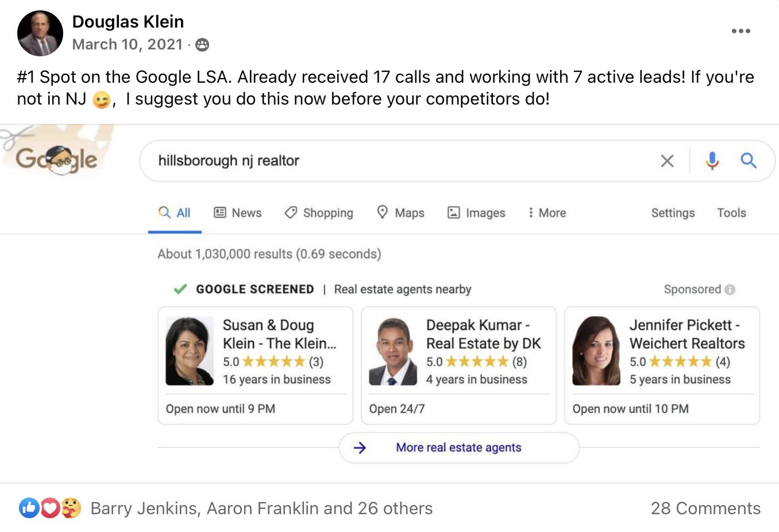Click the Care hug reaction icon
779x532 pixels.
pos(71,508)
